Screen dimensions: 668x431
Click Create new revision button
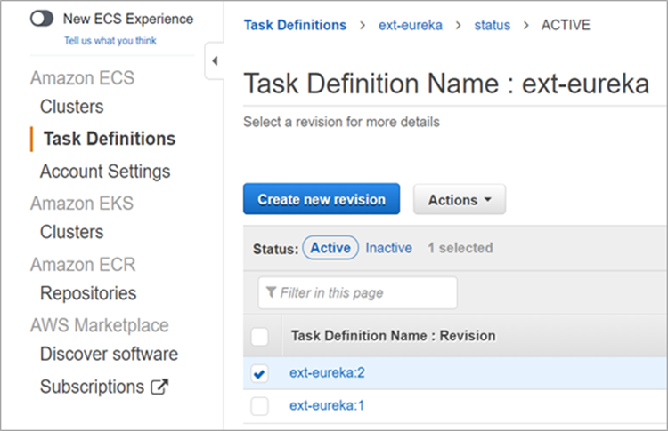tap(322, 200)
